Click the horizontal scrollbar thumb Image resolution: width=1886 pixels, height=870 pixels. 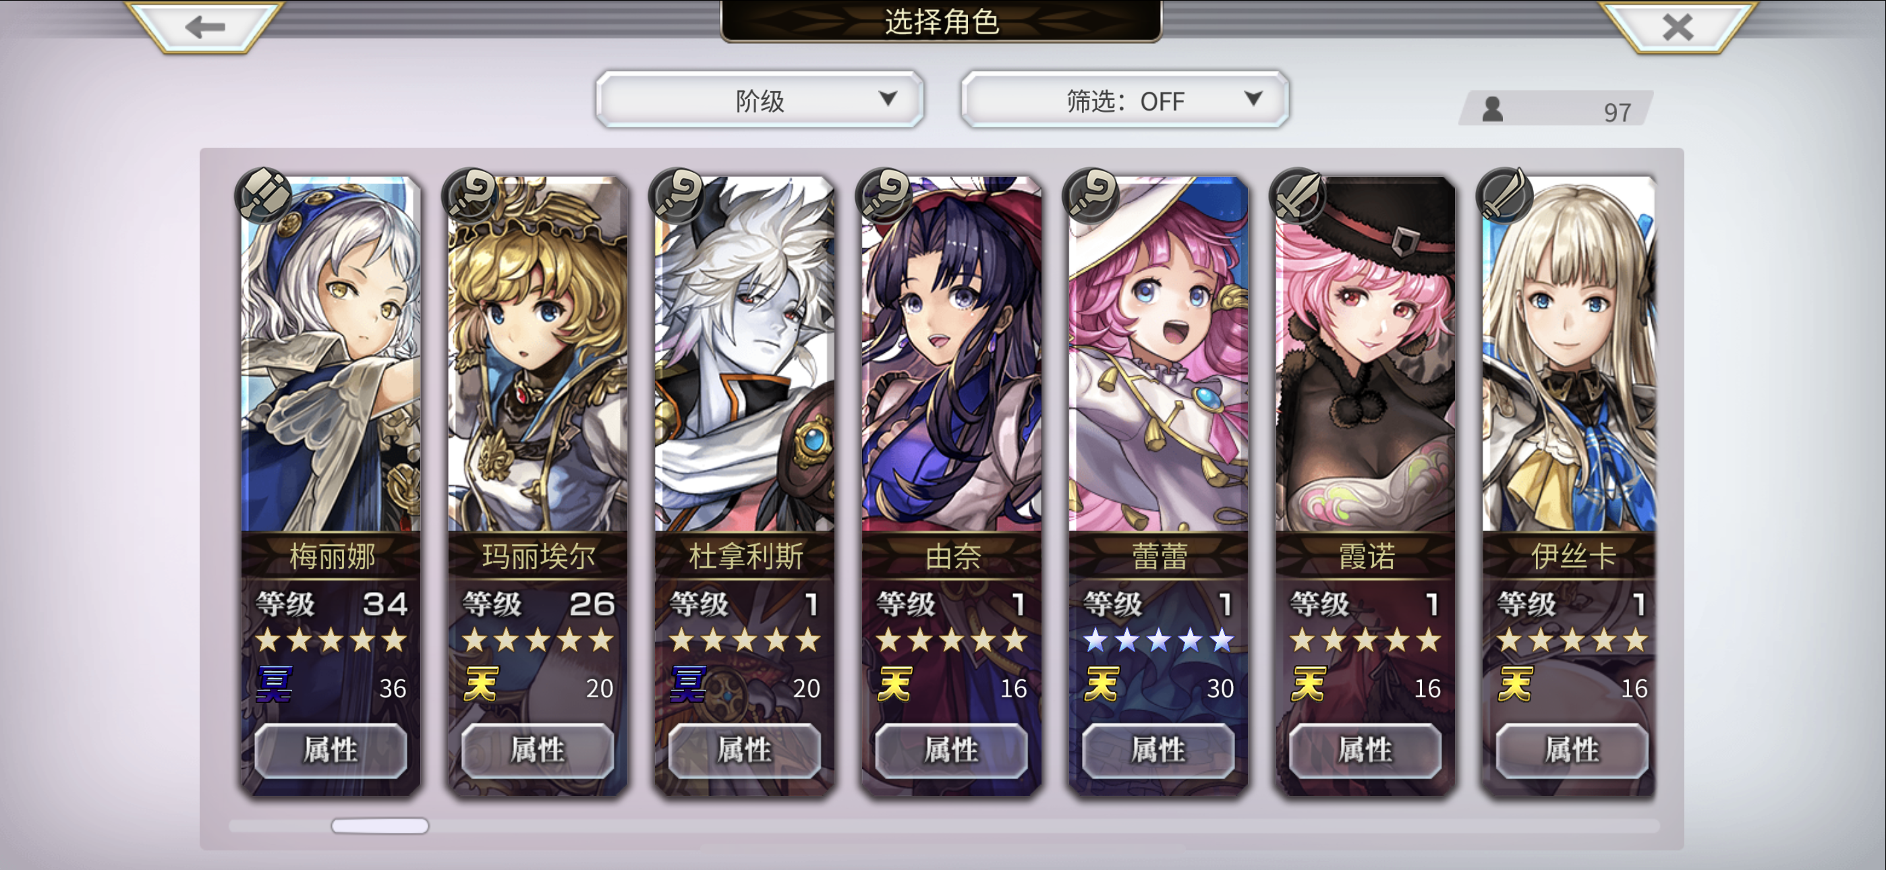click(380, 825)
